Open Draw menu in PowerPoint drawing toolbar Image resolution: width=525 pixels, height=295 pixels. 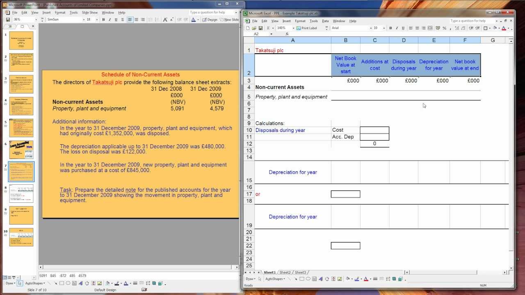11,283
